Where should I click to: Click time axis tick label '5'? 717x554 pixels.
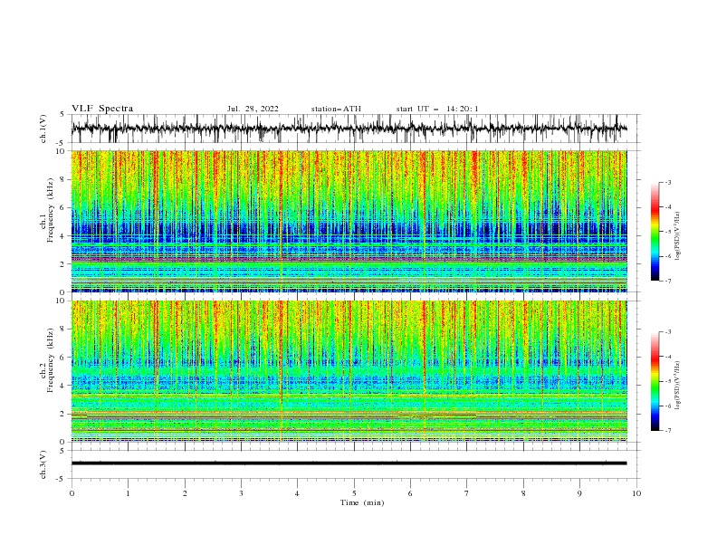[x=354, y=493]
